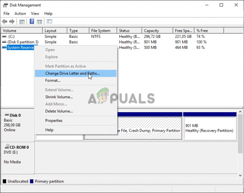Select the Disk 0 drive icon
The width and height of the screenshot is (244, 193).
7,115
